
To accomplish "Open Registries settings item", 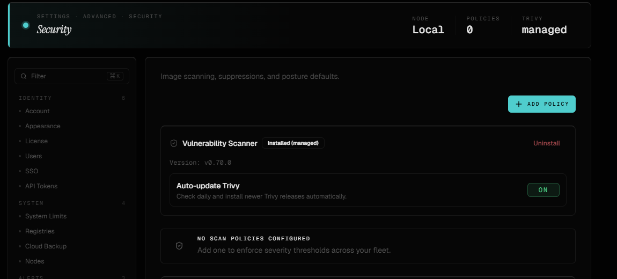I will click(x=40, y=231).
